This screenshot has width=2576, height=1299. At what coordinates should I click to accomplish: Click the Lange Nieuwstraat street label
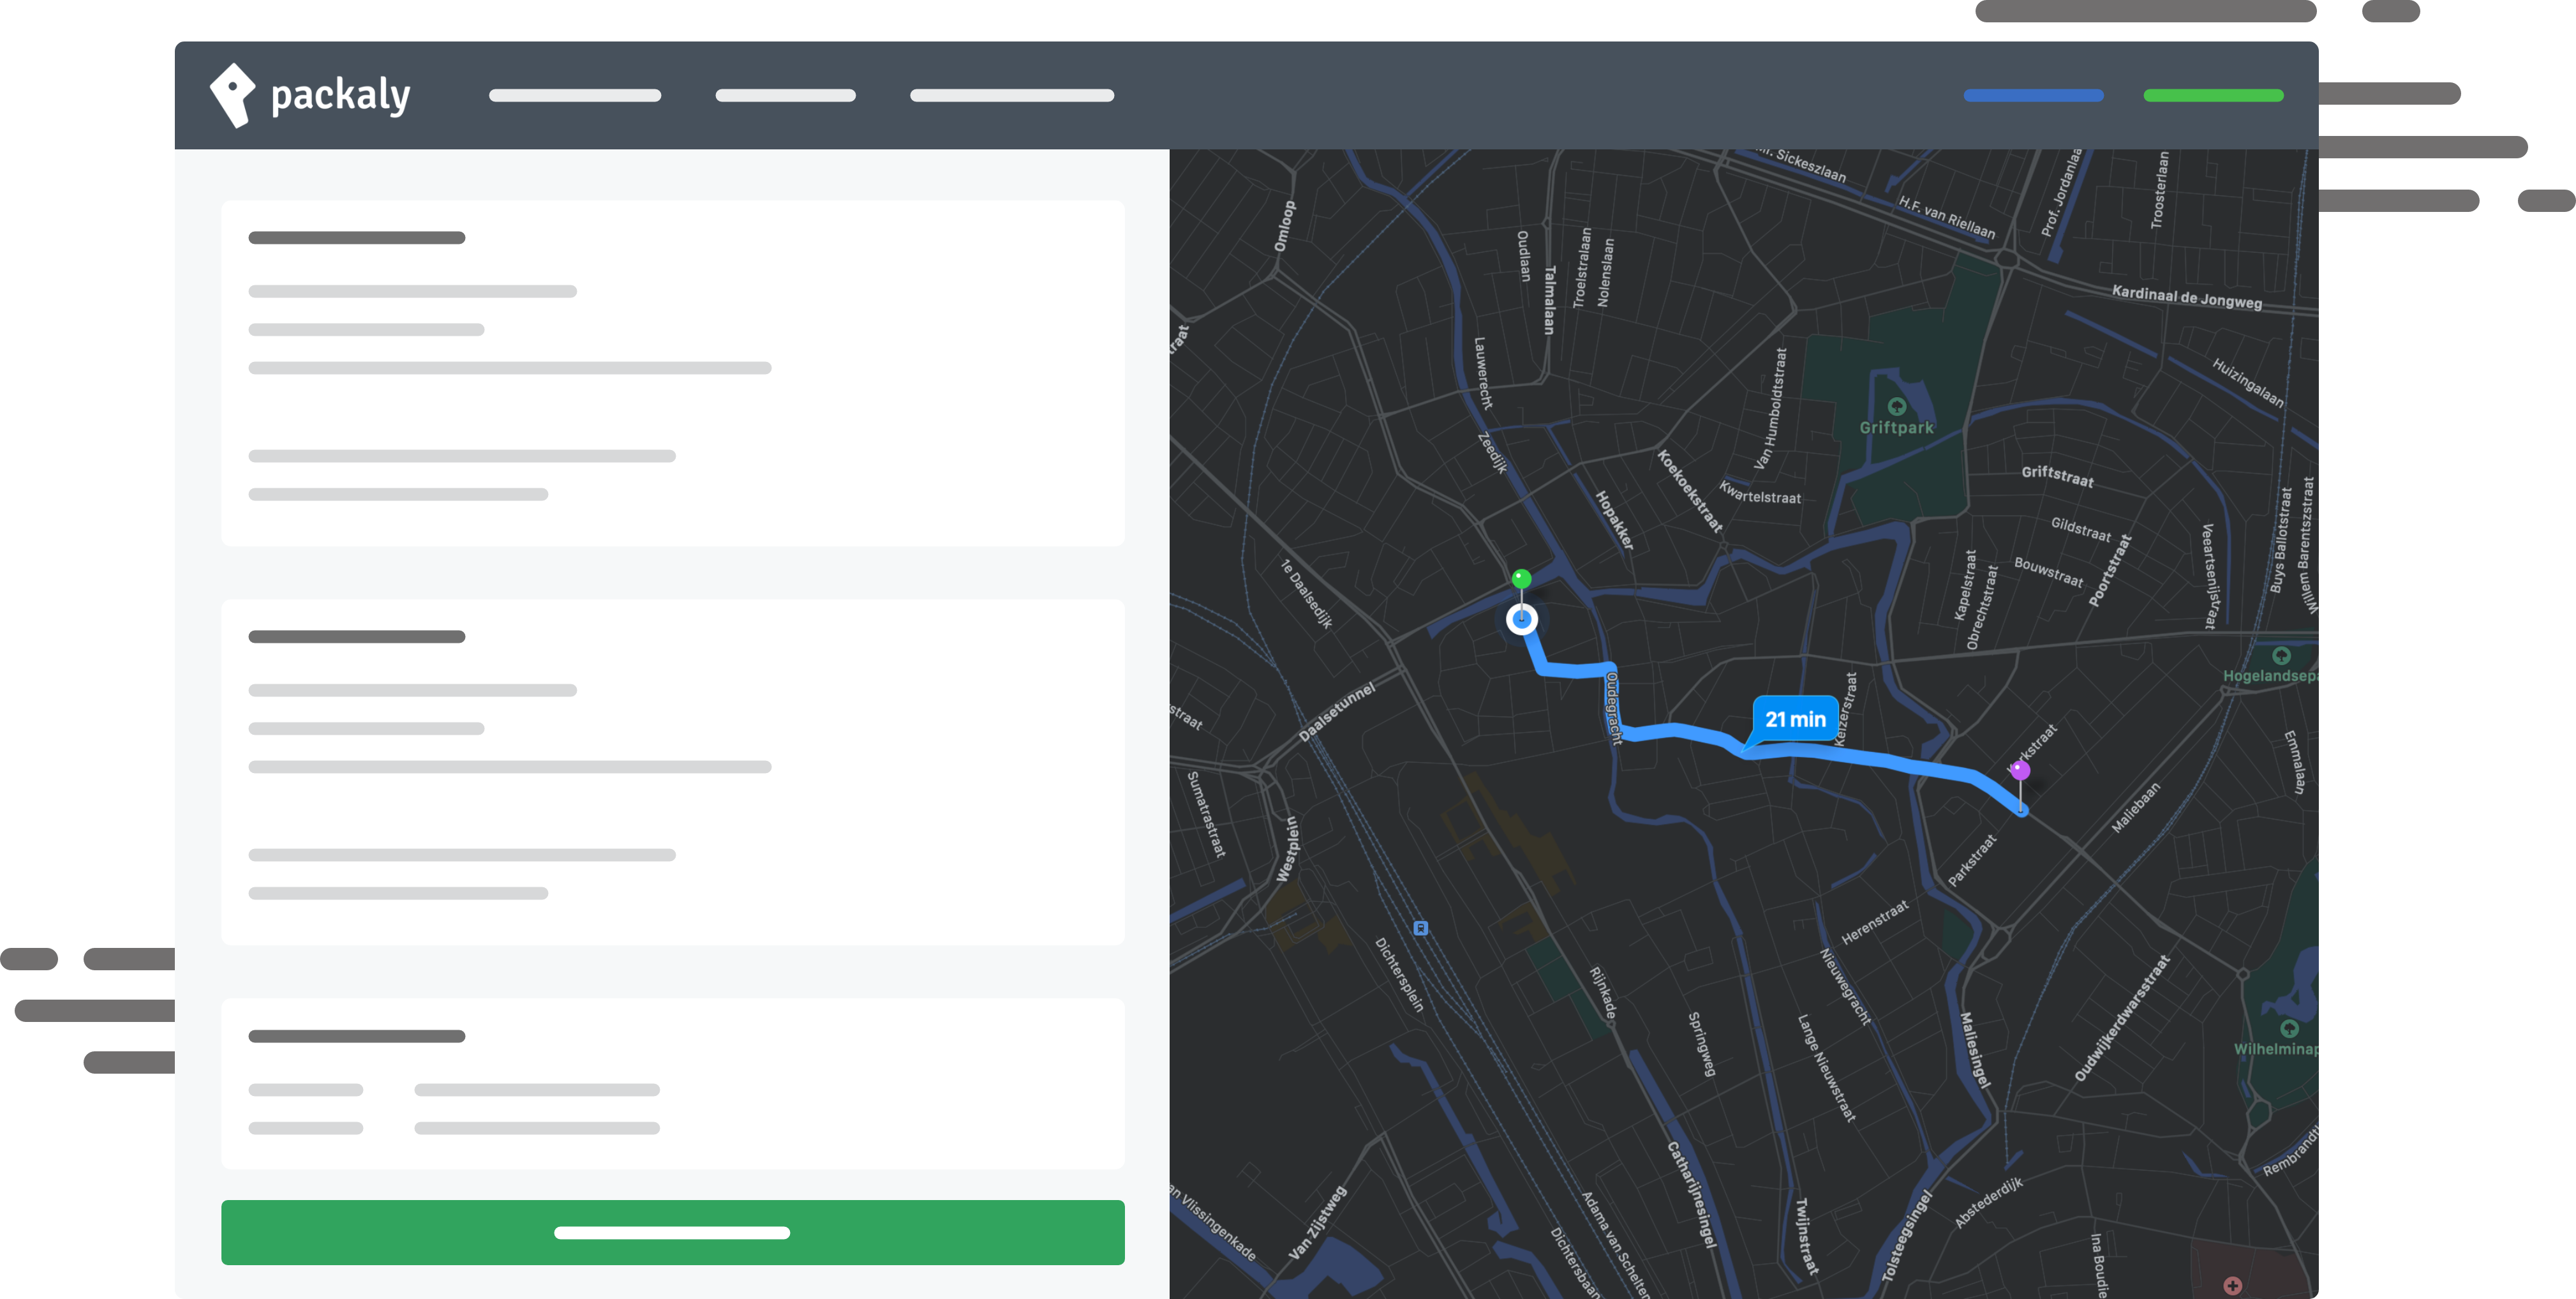(x=1827, y=1069)
